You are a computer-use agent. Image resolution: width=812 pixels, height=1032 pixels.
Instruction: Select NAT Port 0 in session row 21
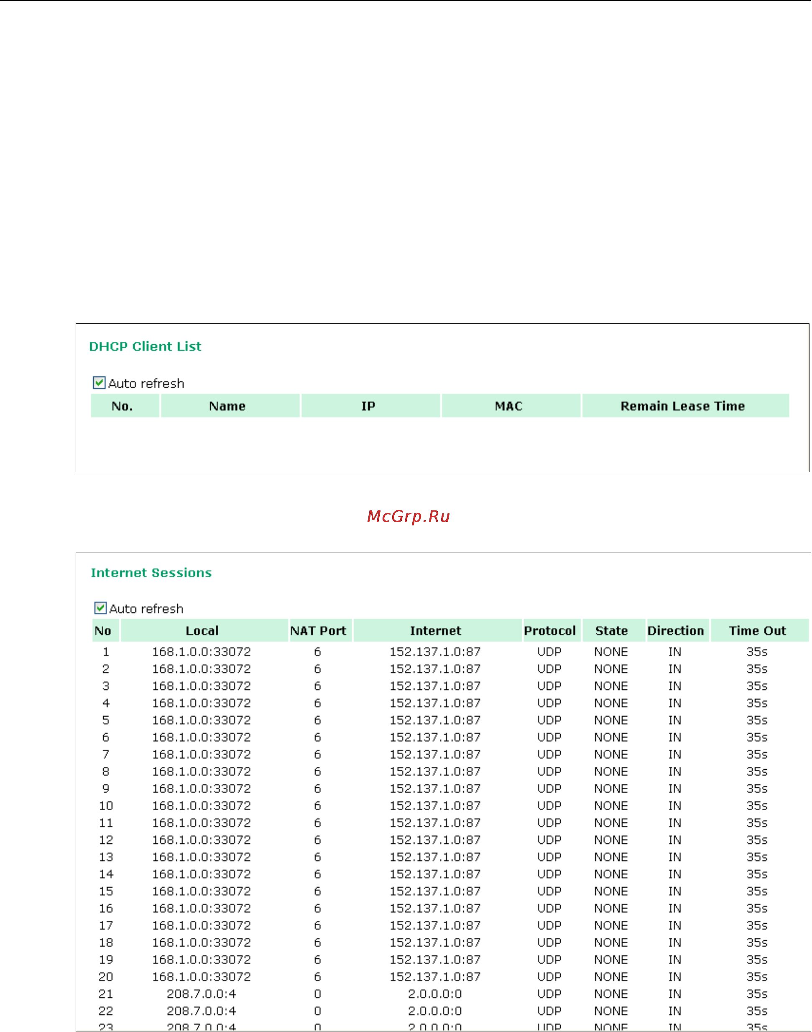click(x=318, y=994)
